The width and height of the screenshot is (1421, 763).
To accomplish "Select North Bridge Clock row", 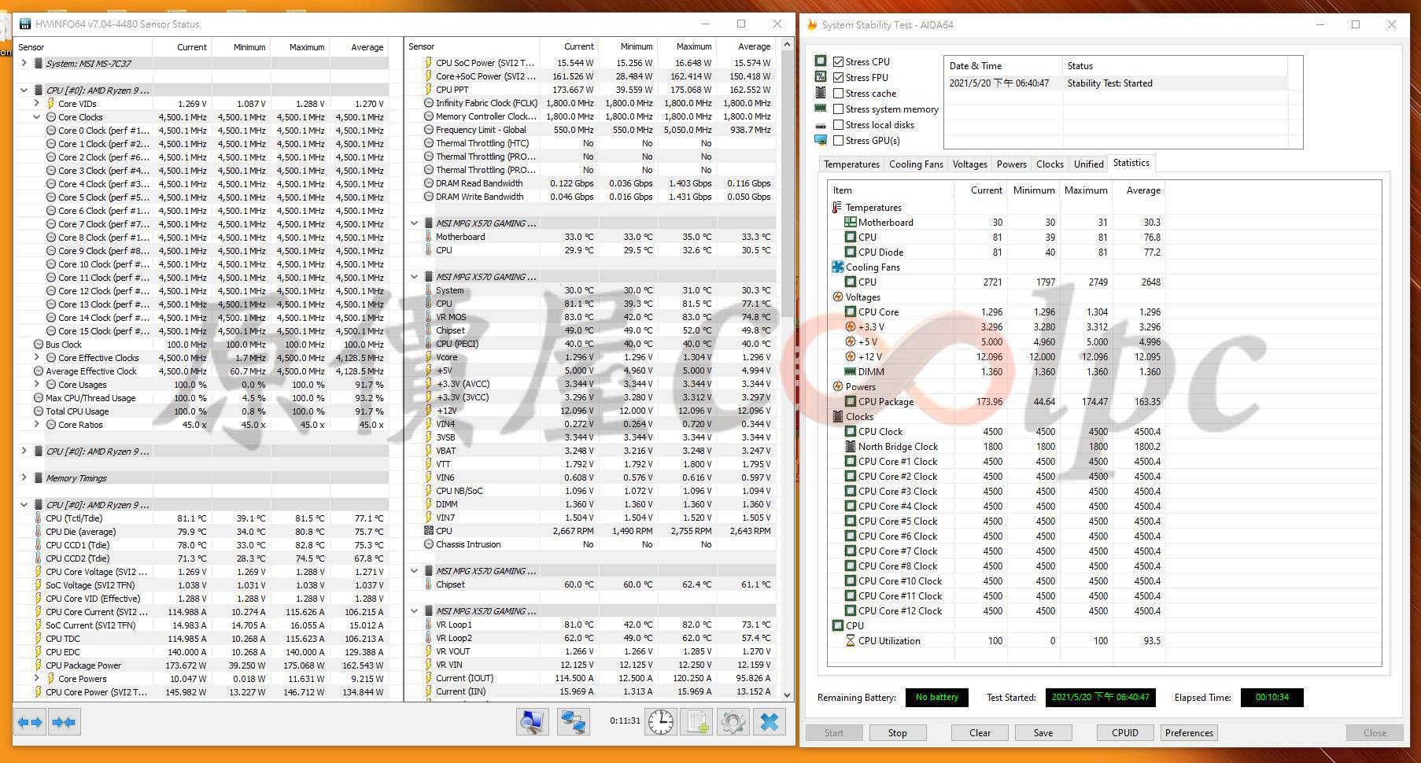I will [x=997, y=447].
